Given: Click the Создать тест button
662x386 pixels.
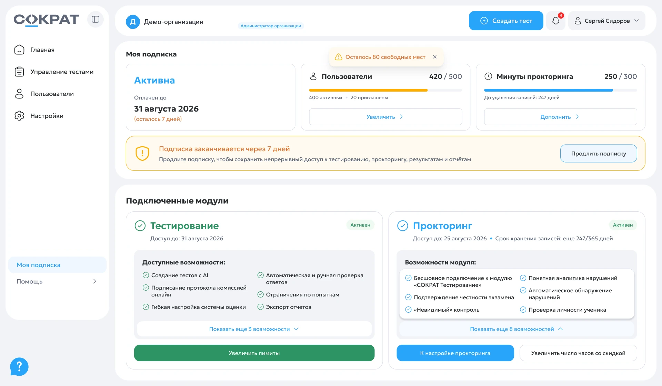Looking at the screenshot, I should tap(506, 21).
